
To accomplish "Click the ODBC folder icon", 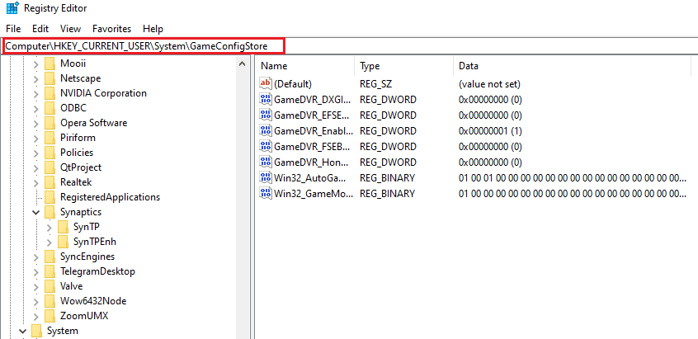I will pyautogui.click(x=50, y=108).
